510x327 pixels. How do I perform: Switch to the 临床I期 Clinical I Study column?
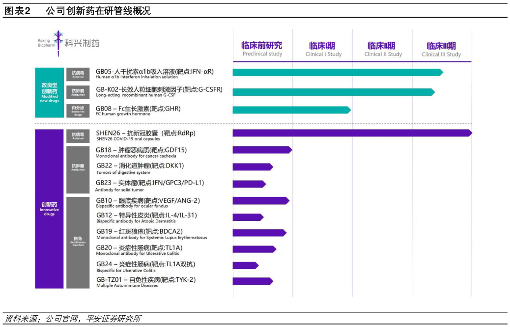322,47
